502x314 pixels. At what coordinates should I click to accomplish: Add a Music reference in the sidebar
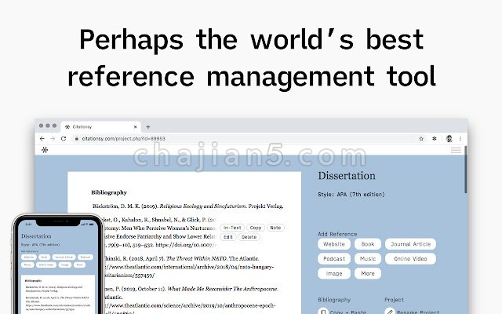tap(368, 258)
